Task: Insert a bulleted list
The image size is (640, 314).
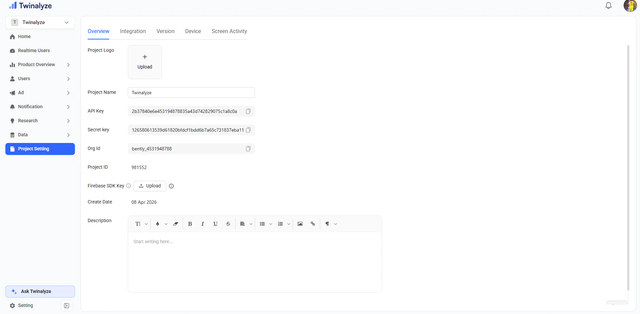Action: (262, 224)
